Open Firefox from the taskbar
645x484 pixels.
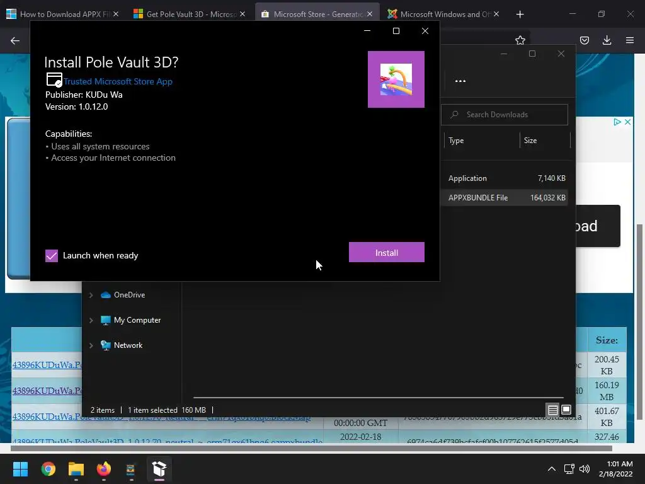coord(104,469)
